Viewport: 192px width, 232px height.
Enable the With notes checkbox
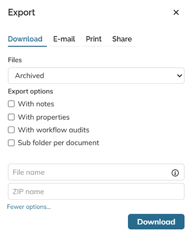(12, 104)
